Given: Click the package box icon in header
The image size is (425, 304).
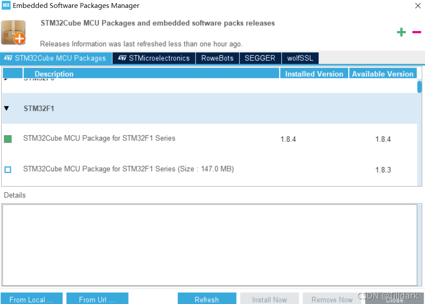Looking at the screenshot, I should [13, 32].
